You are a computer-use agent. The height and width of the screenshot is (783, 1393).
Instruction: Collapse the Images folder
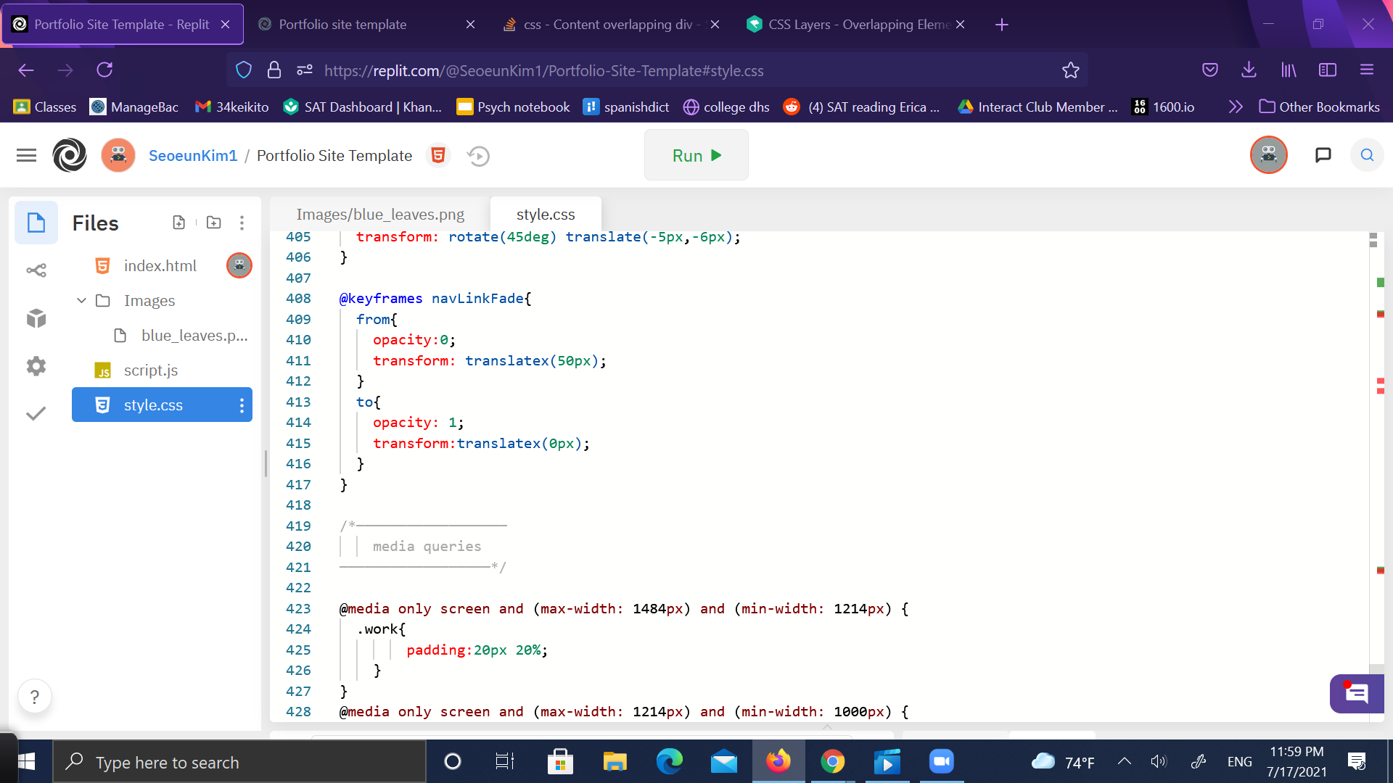pos(81,300)
